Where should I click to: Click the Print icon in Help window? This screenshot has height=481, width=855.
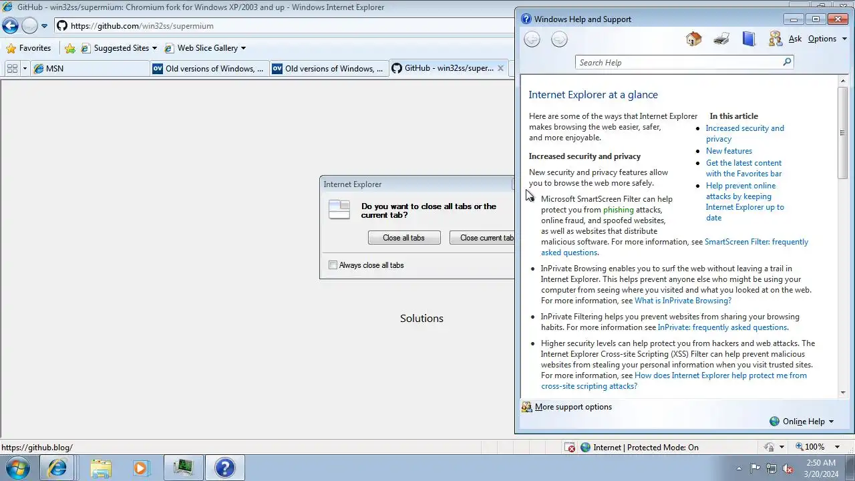pos(721,39)
